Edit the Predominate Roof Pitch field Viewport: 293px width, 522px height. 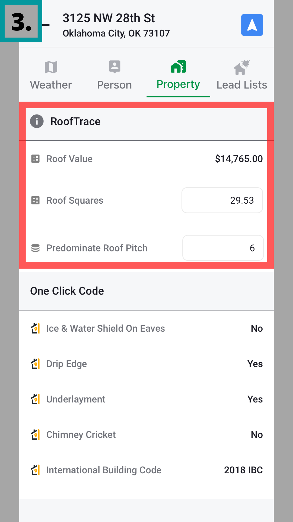tap(223, 248)
